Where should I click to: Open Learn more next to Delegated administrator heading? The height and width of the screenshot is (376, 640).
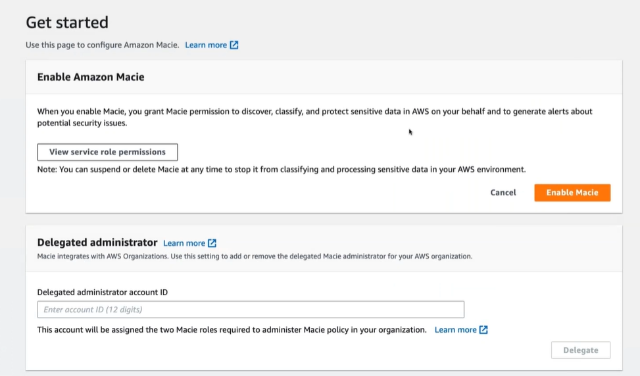(x=184, y=243)
